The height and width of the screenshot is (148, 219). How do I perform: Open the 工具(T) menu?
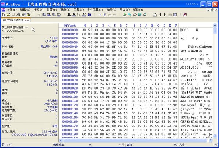pos(78,10)
